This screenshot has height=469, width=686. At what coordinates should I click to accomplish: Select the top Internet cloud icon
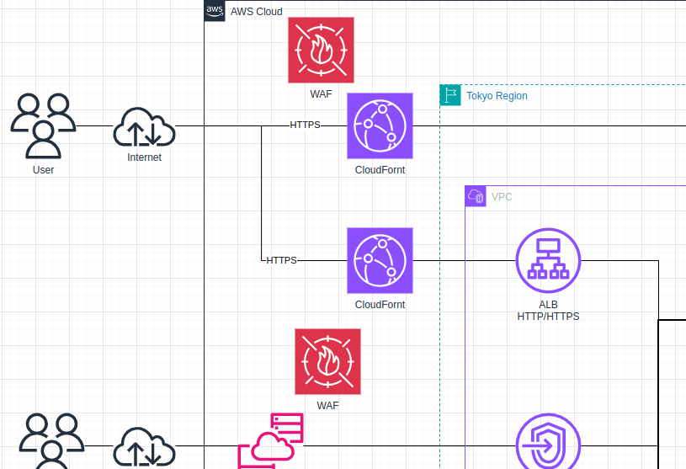(144, 127)
